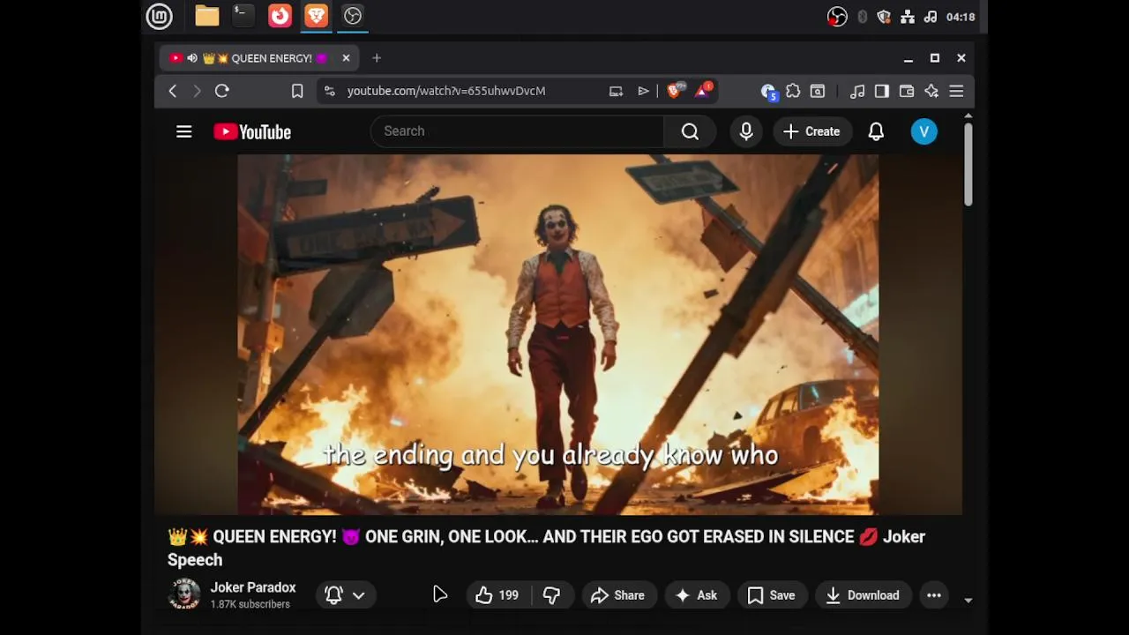1129x635 pixels.
Task: Click the scrollbar down arrow
Action: pyautogui.click(x=968, y=600)
